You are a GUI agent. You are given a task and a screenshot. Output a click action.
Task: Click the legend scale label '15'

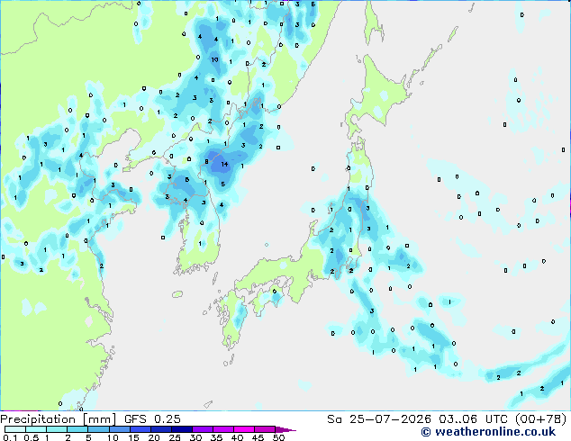[133, 437]
